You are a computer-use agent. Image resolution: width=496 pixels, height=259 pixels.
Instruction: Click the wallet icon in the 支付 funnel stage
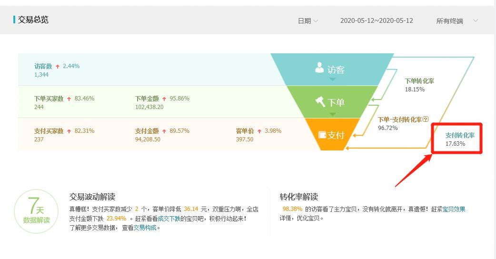[x=322, y=135]
